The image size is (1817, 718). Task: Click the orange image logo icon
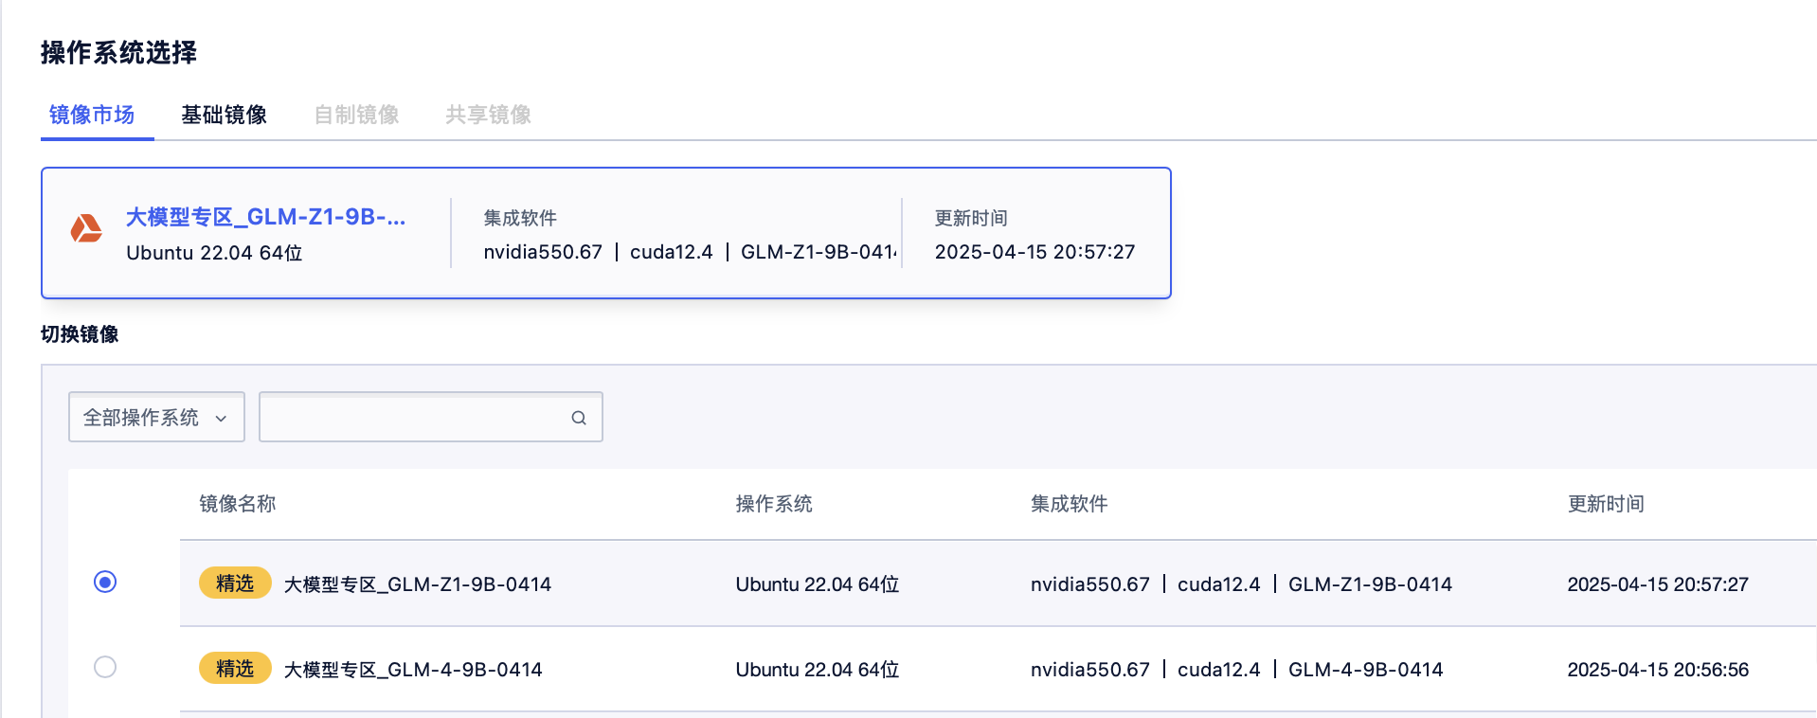pyautogui.click(x=86, y=229)
